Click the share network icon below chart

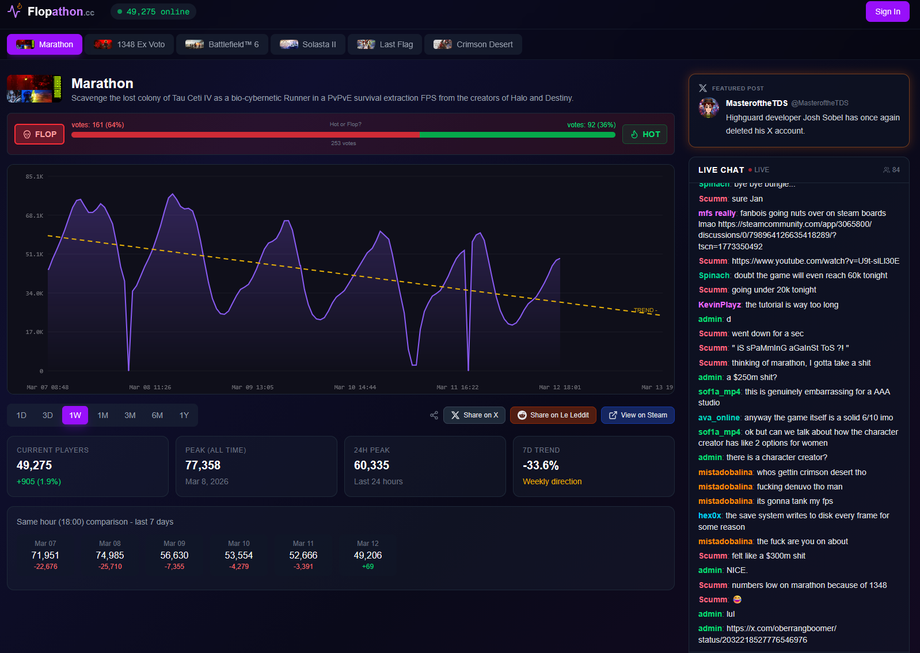pos(434,415)
